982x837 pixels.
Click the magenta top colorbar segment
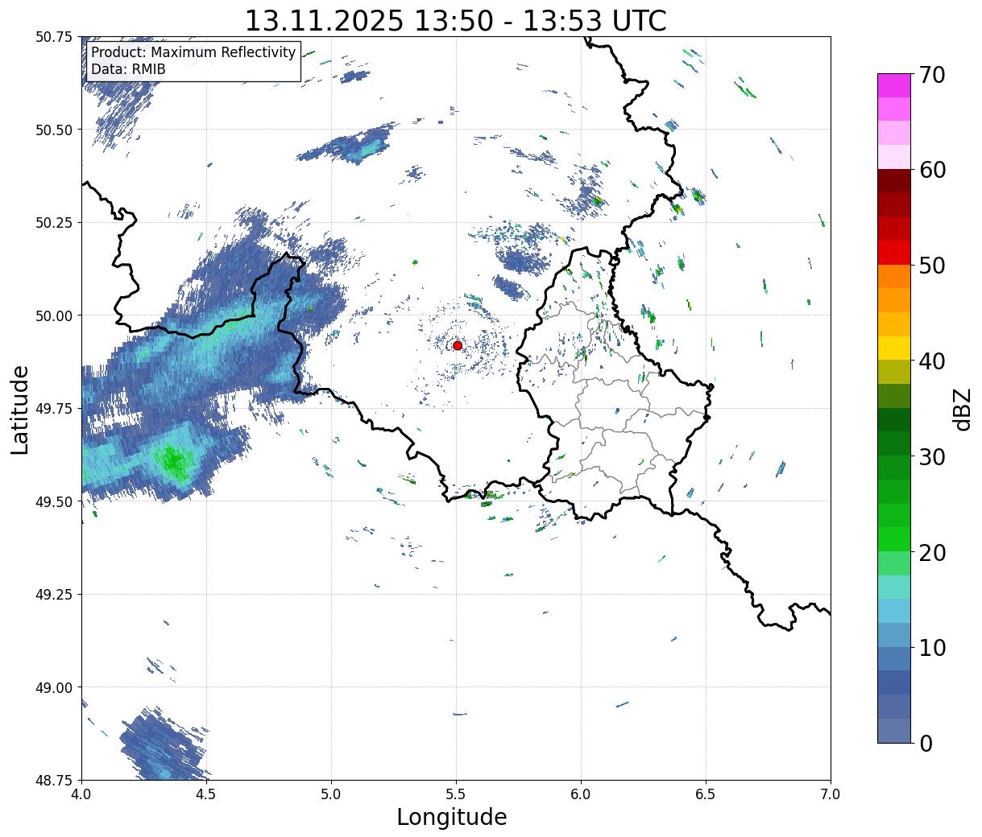(894, 85)
